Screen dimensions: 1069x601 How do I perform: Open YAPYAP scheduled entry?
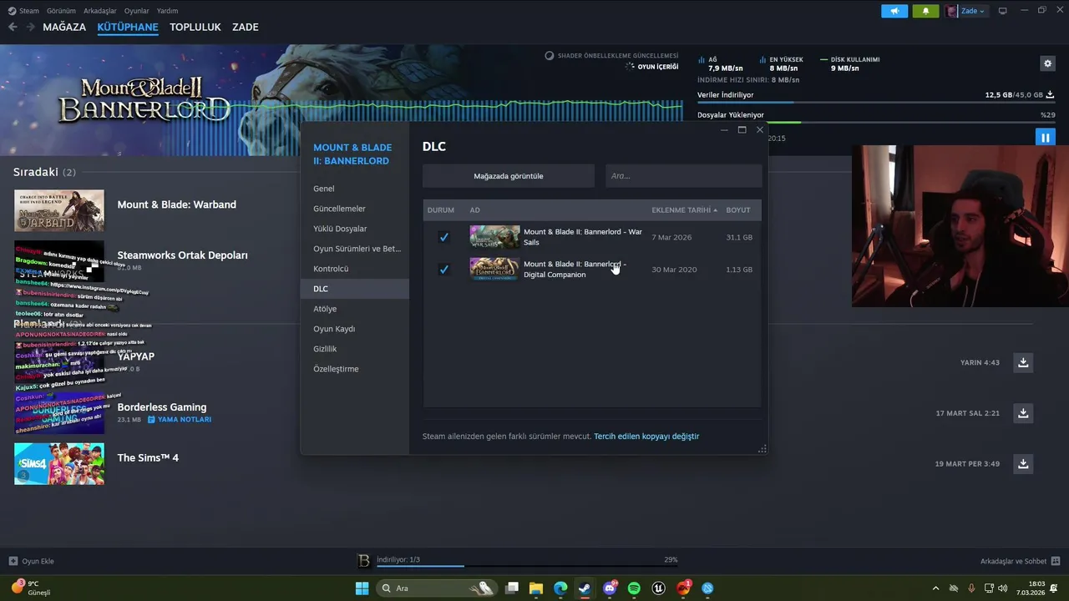pyautogui.click(x=136, y=356)
